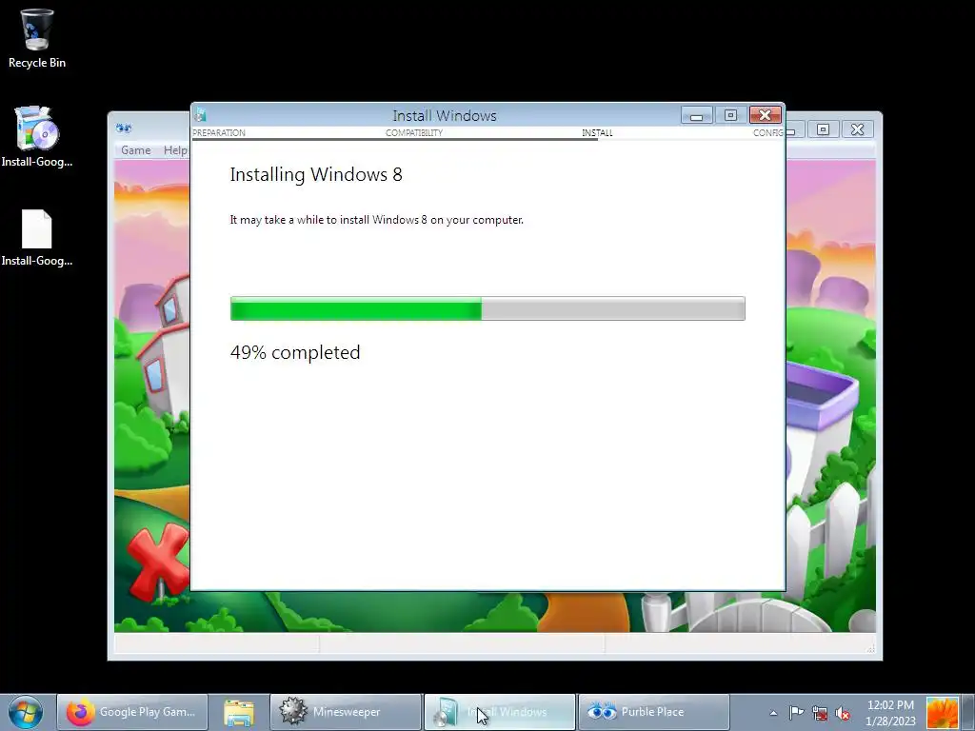Select the Install-Goog... installer disc icon
Viewport: 975px width, 731px height.
click(37, 137)
